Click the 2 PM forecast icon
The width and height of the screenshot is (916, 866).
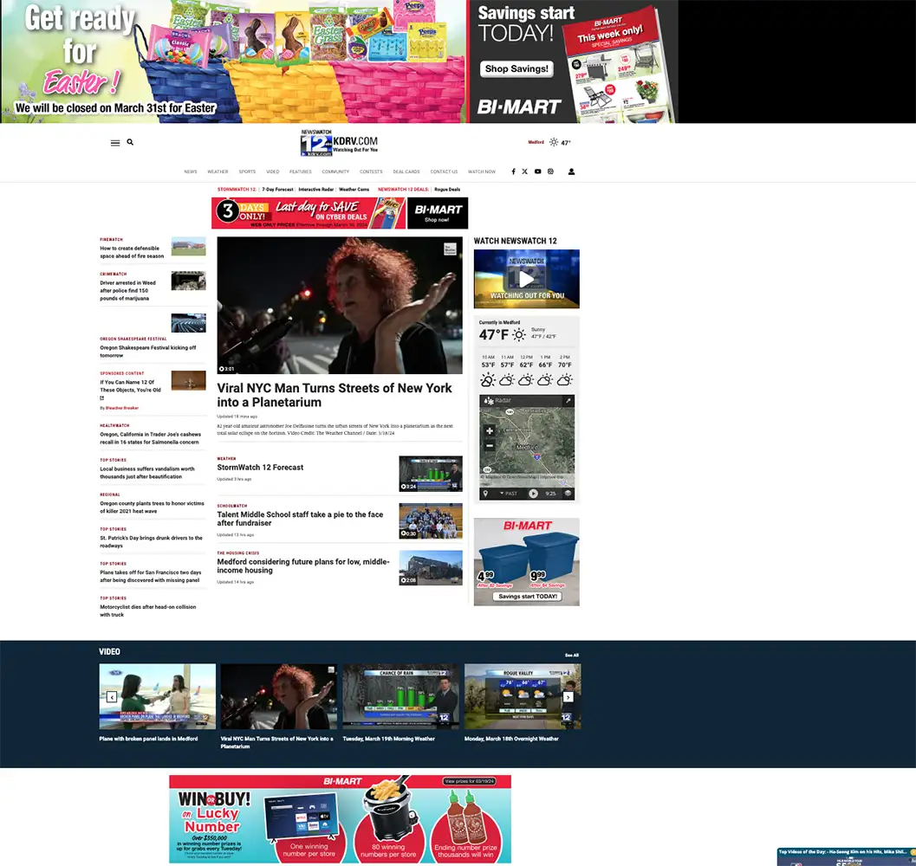pyautogui.click(x=564, y=380)
